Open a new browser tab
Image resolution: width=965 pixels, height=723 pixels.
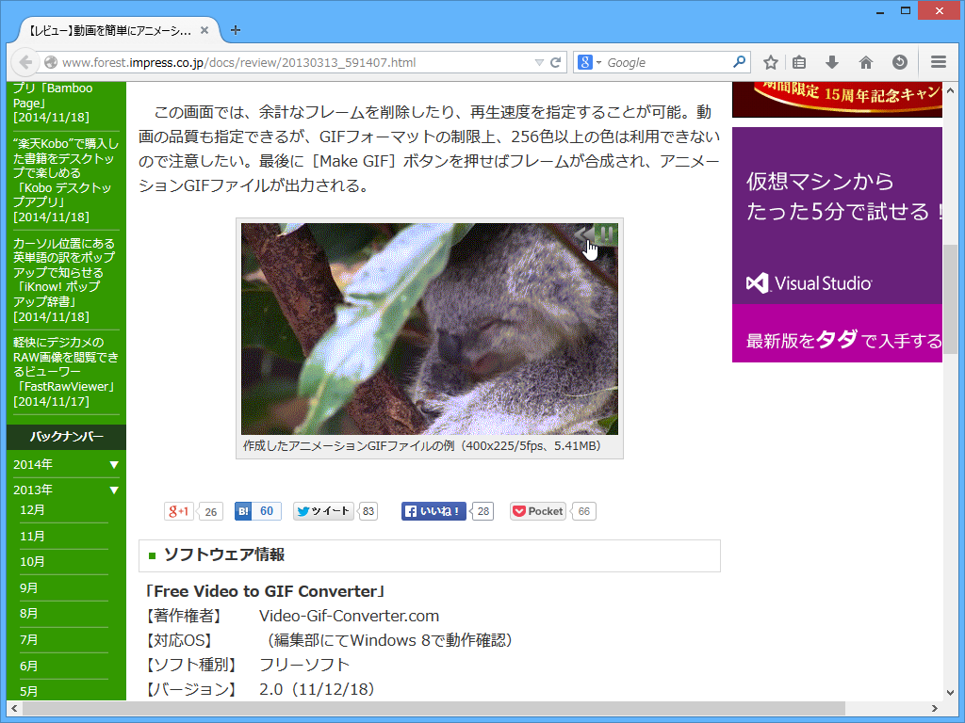(x=235, y=29)
